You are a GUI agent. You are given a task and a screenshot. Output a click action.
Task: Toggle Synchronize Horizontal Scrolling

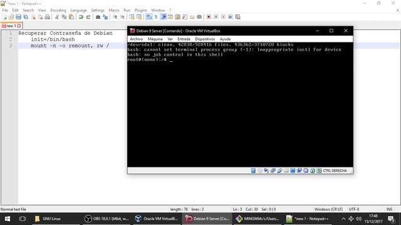coord(139,17)
